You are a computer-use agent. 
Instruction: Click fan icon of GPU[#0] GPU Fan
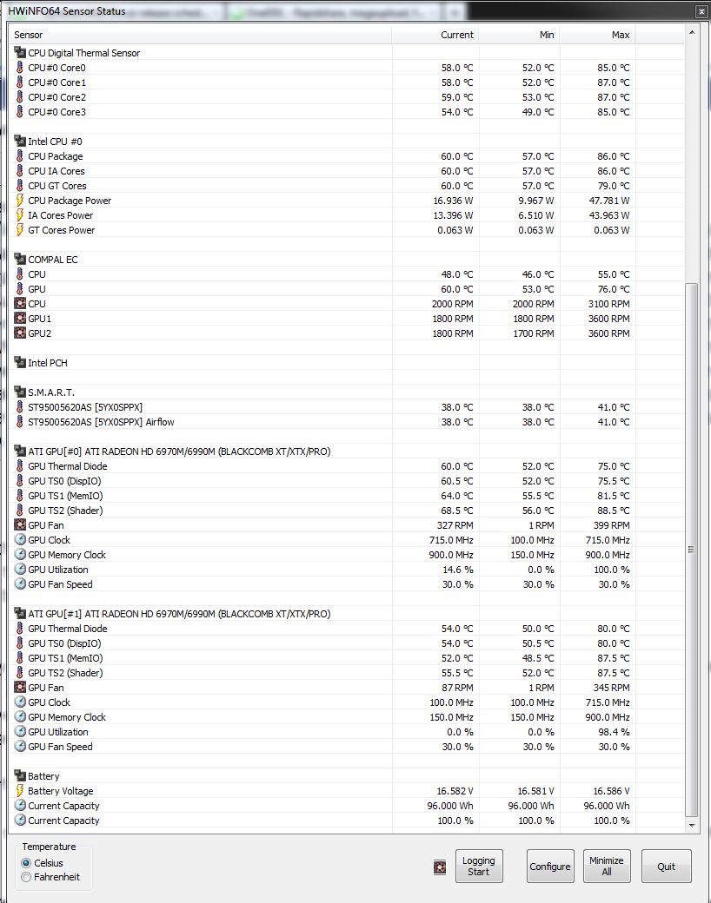point(20,525)
